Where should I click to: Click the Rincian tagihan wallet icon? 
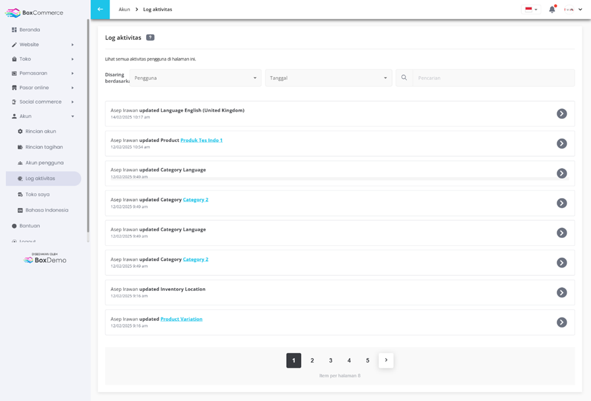[x=21, y=147]
